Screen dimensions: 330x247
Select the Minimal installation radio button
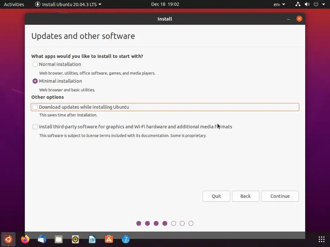click(35, 81)
